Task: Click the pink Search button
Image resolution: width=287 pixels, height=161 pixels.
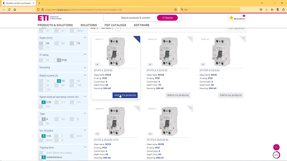Action: click(x=167, y=18)
